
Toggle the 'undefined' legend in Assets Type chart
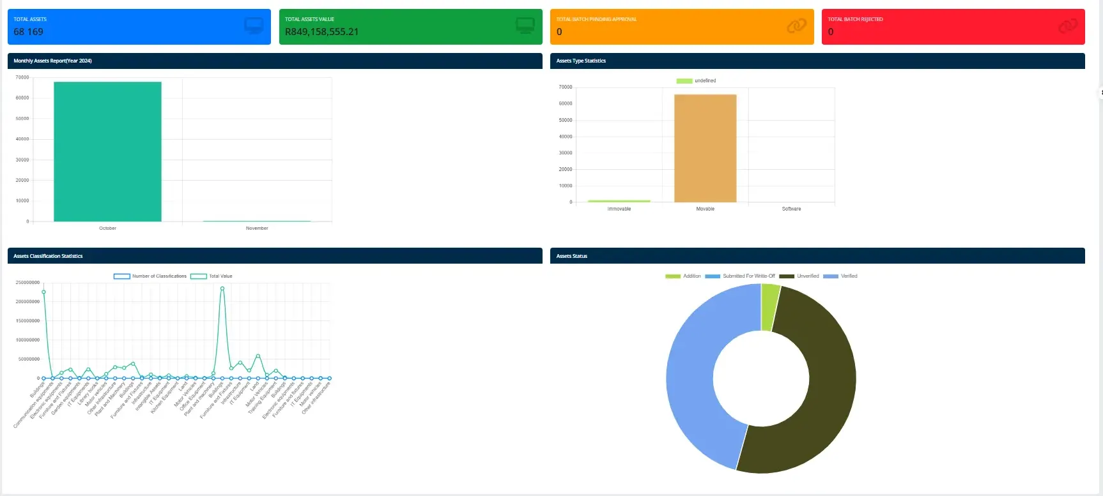(696, 81)
